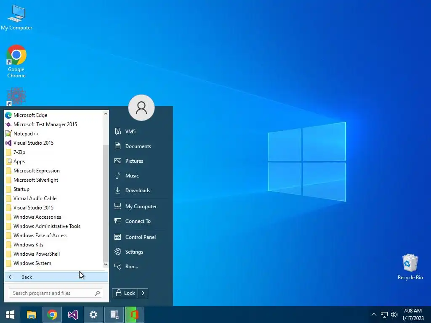Expand the Windows Ease of Access folder

[53, 236]
